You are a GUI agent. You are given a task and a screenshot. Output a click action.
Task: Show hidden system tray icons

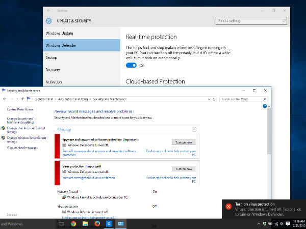pos(259,224)
